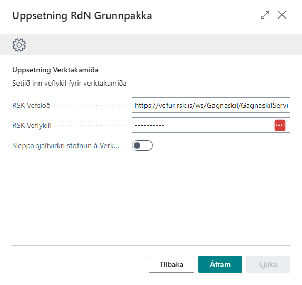Click the disabled Ljúka button

(x=268, y=264)
